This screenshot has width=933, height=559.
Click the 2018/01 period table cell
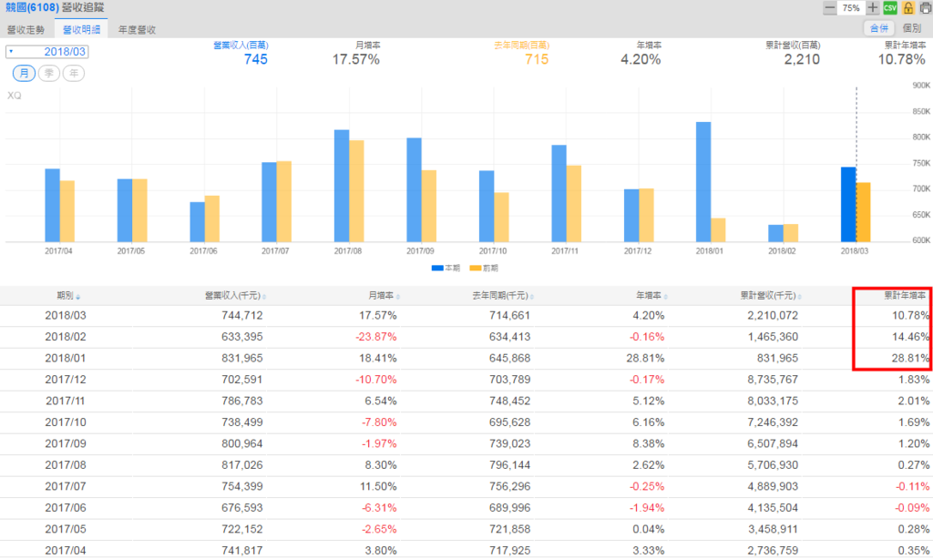click(x=66, y=358)
